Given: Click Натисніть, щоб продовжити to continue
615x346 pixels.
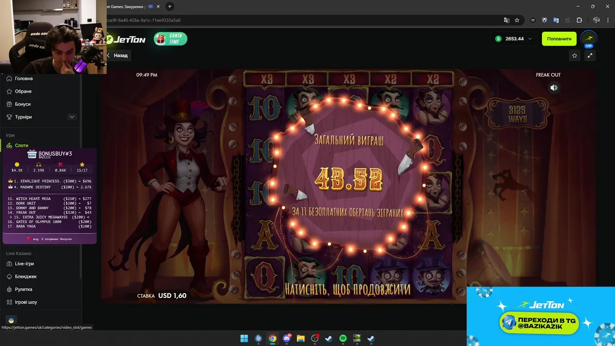Looking at the screenshot, I should (348, 289).
